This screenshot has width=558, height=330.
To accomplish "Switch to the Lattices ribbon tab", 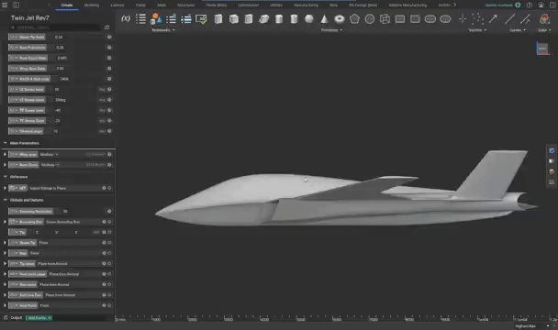I will click(117, 5).
